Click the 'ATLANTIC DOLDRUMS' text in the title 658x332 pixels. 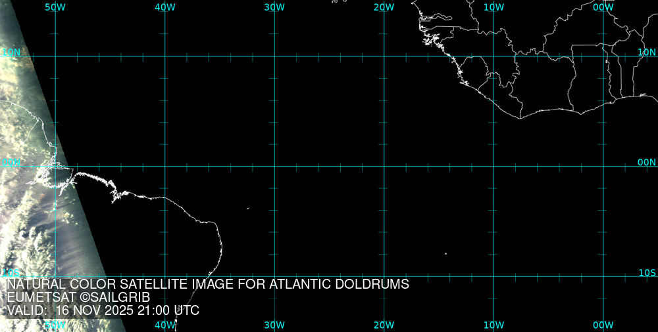click(345, 285)
